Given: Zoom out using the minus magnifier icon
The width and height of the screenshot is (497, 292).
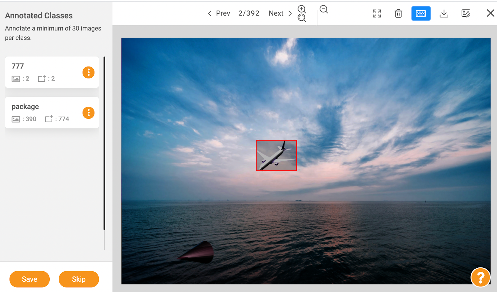Looking at the screenshot, I should pyautogui.click(x=324, y=10).
